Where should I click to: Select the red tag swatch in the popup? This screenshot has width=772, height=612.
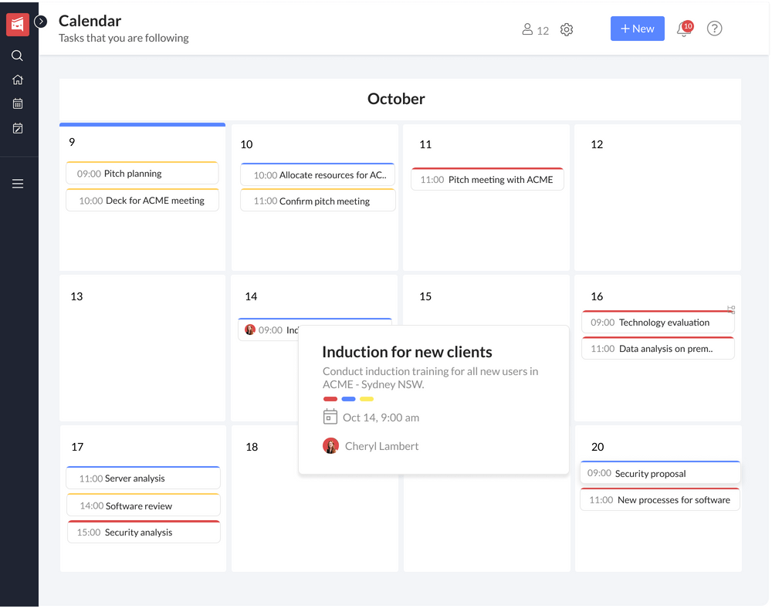330,399
